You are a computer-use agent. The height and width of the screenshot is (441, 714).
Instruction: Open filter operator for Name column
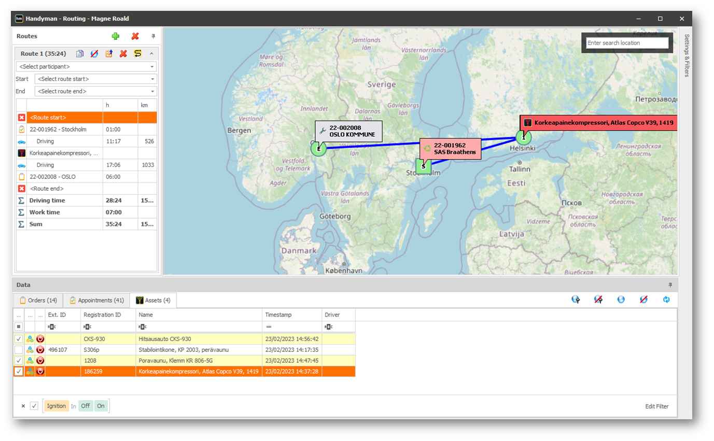point(143,326)
